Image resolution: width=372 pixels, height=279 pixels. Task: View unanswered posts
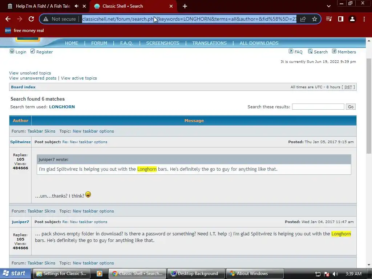coord(33,78)
